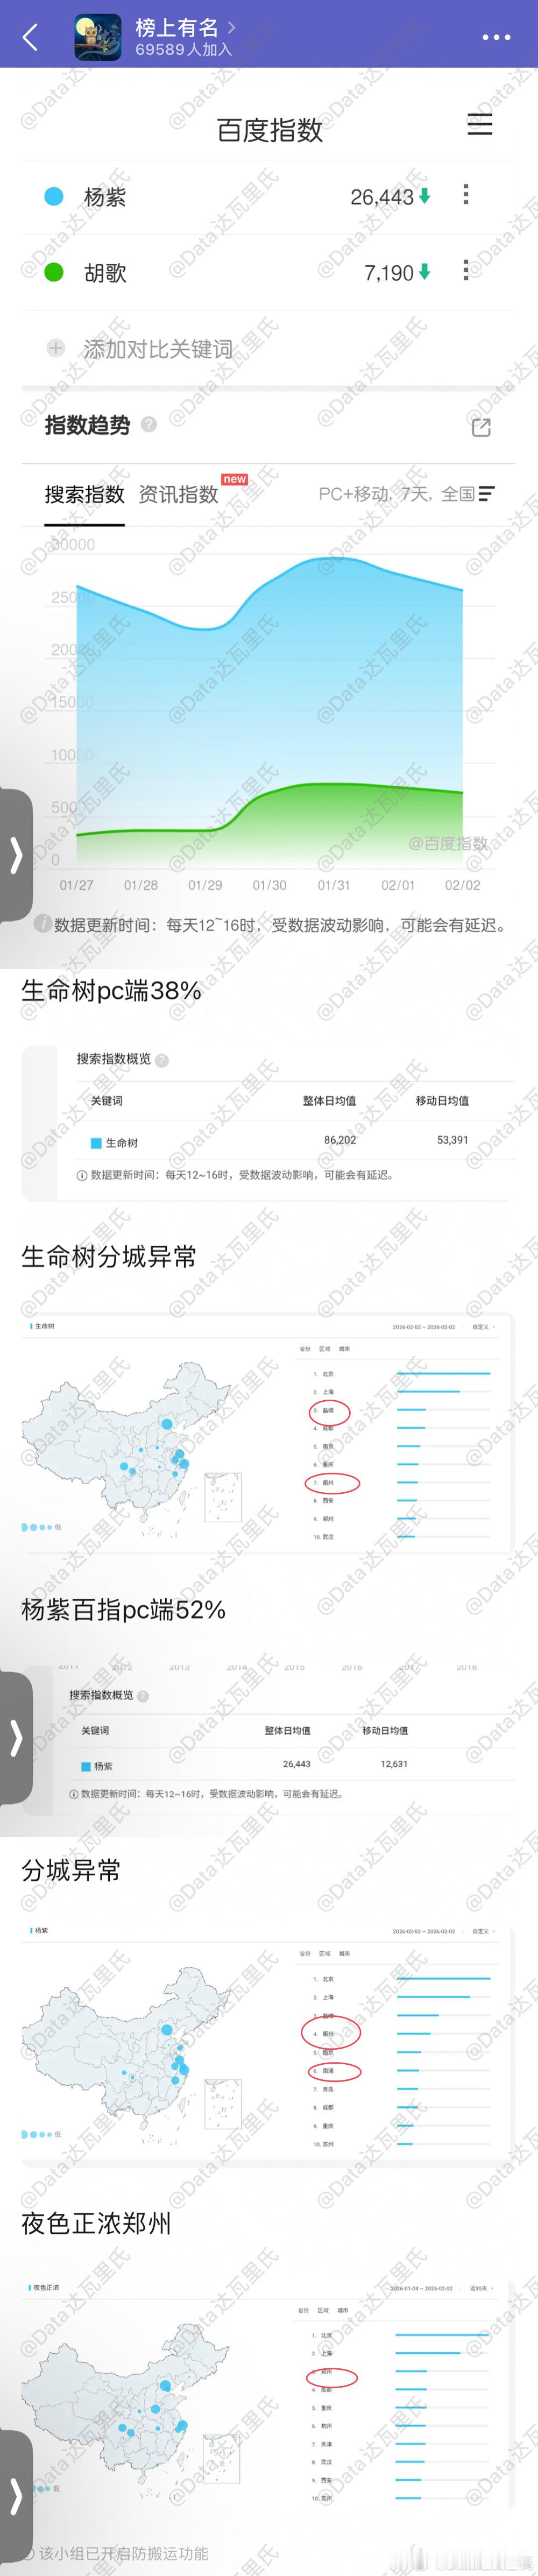Open the 榜上有名 group avatar
This screenshot has width=538, height=2576.
pos(98,37)
